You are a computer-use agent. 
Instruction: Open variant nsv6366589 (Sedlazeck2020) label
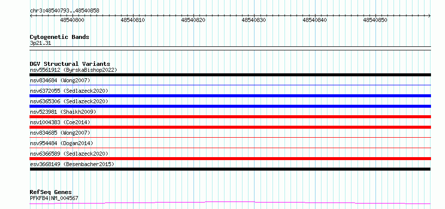point(69,154)
